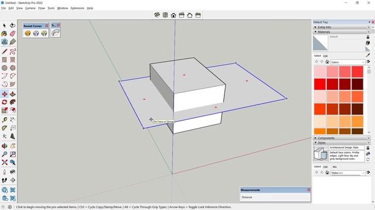Activate the Zoom magnifier tool

tap(4, 154)
